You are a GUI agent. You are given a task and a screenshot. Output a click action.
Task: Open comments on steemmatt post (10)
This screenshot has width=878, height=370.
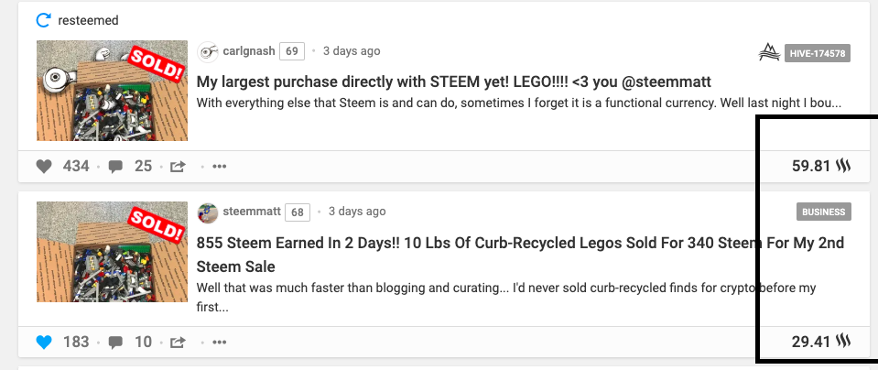116,343
